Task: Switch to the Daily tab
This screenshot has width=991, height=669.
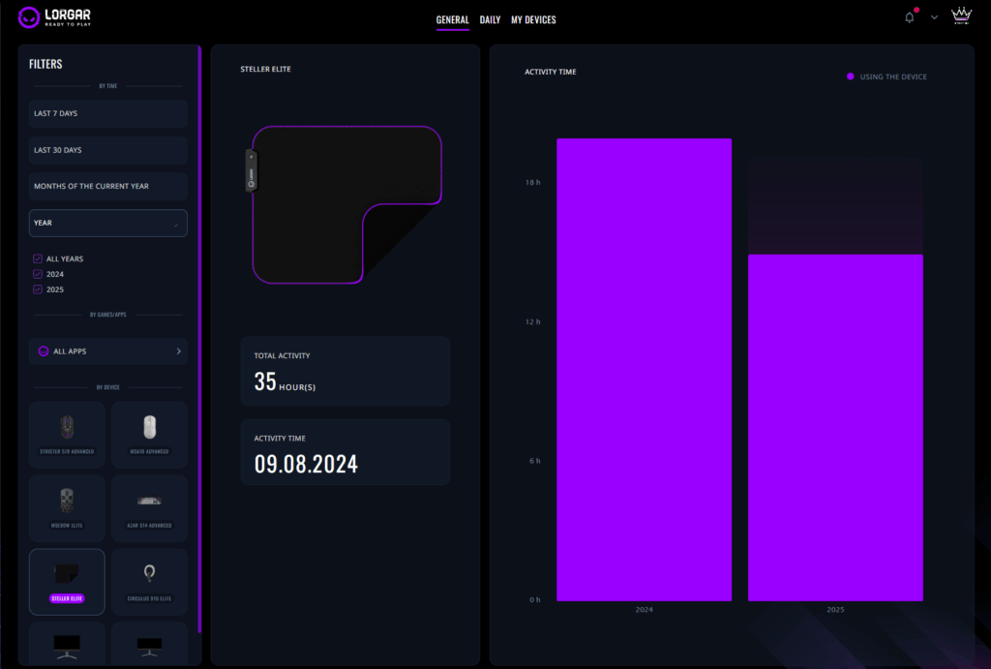Action: tap(490, 19)
